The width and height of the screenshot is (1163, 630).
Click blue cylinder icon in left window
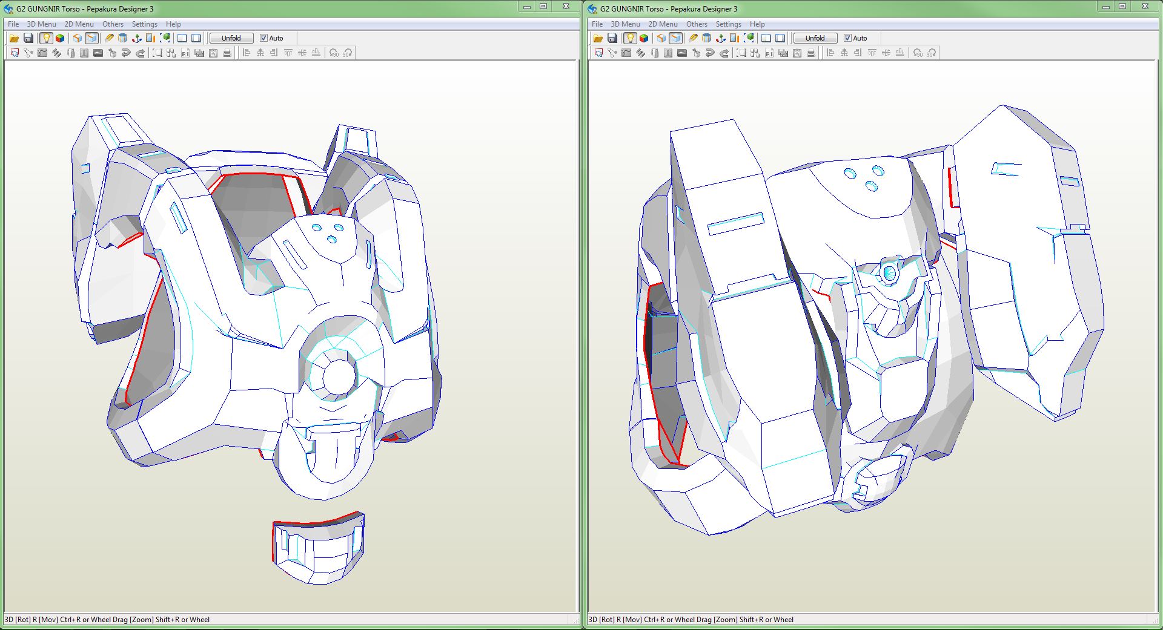click(122, 38)
